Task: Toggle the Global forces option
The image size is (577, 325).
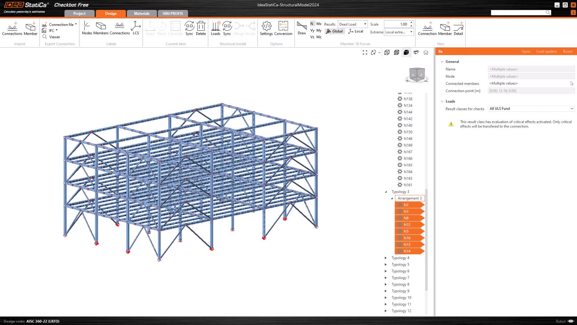Action: 334,31
